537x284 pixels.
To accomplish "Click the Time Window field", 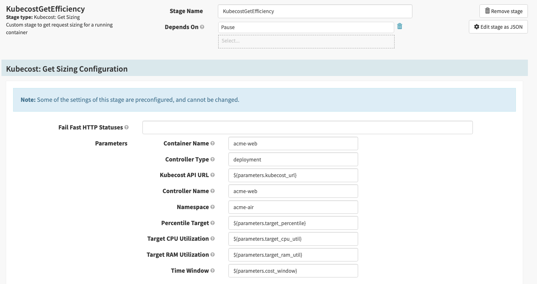I will coord(293,271).
